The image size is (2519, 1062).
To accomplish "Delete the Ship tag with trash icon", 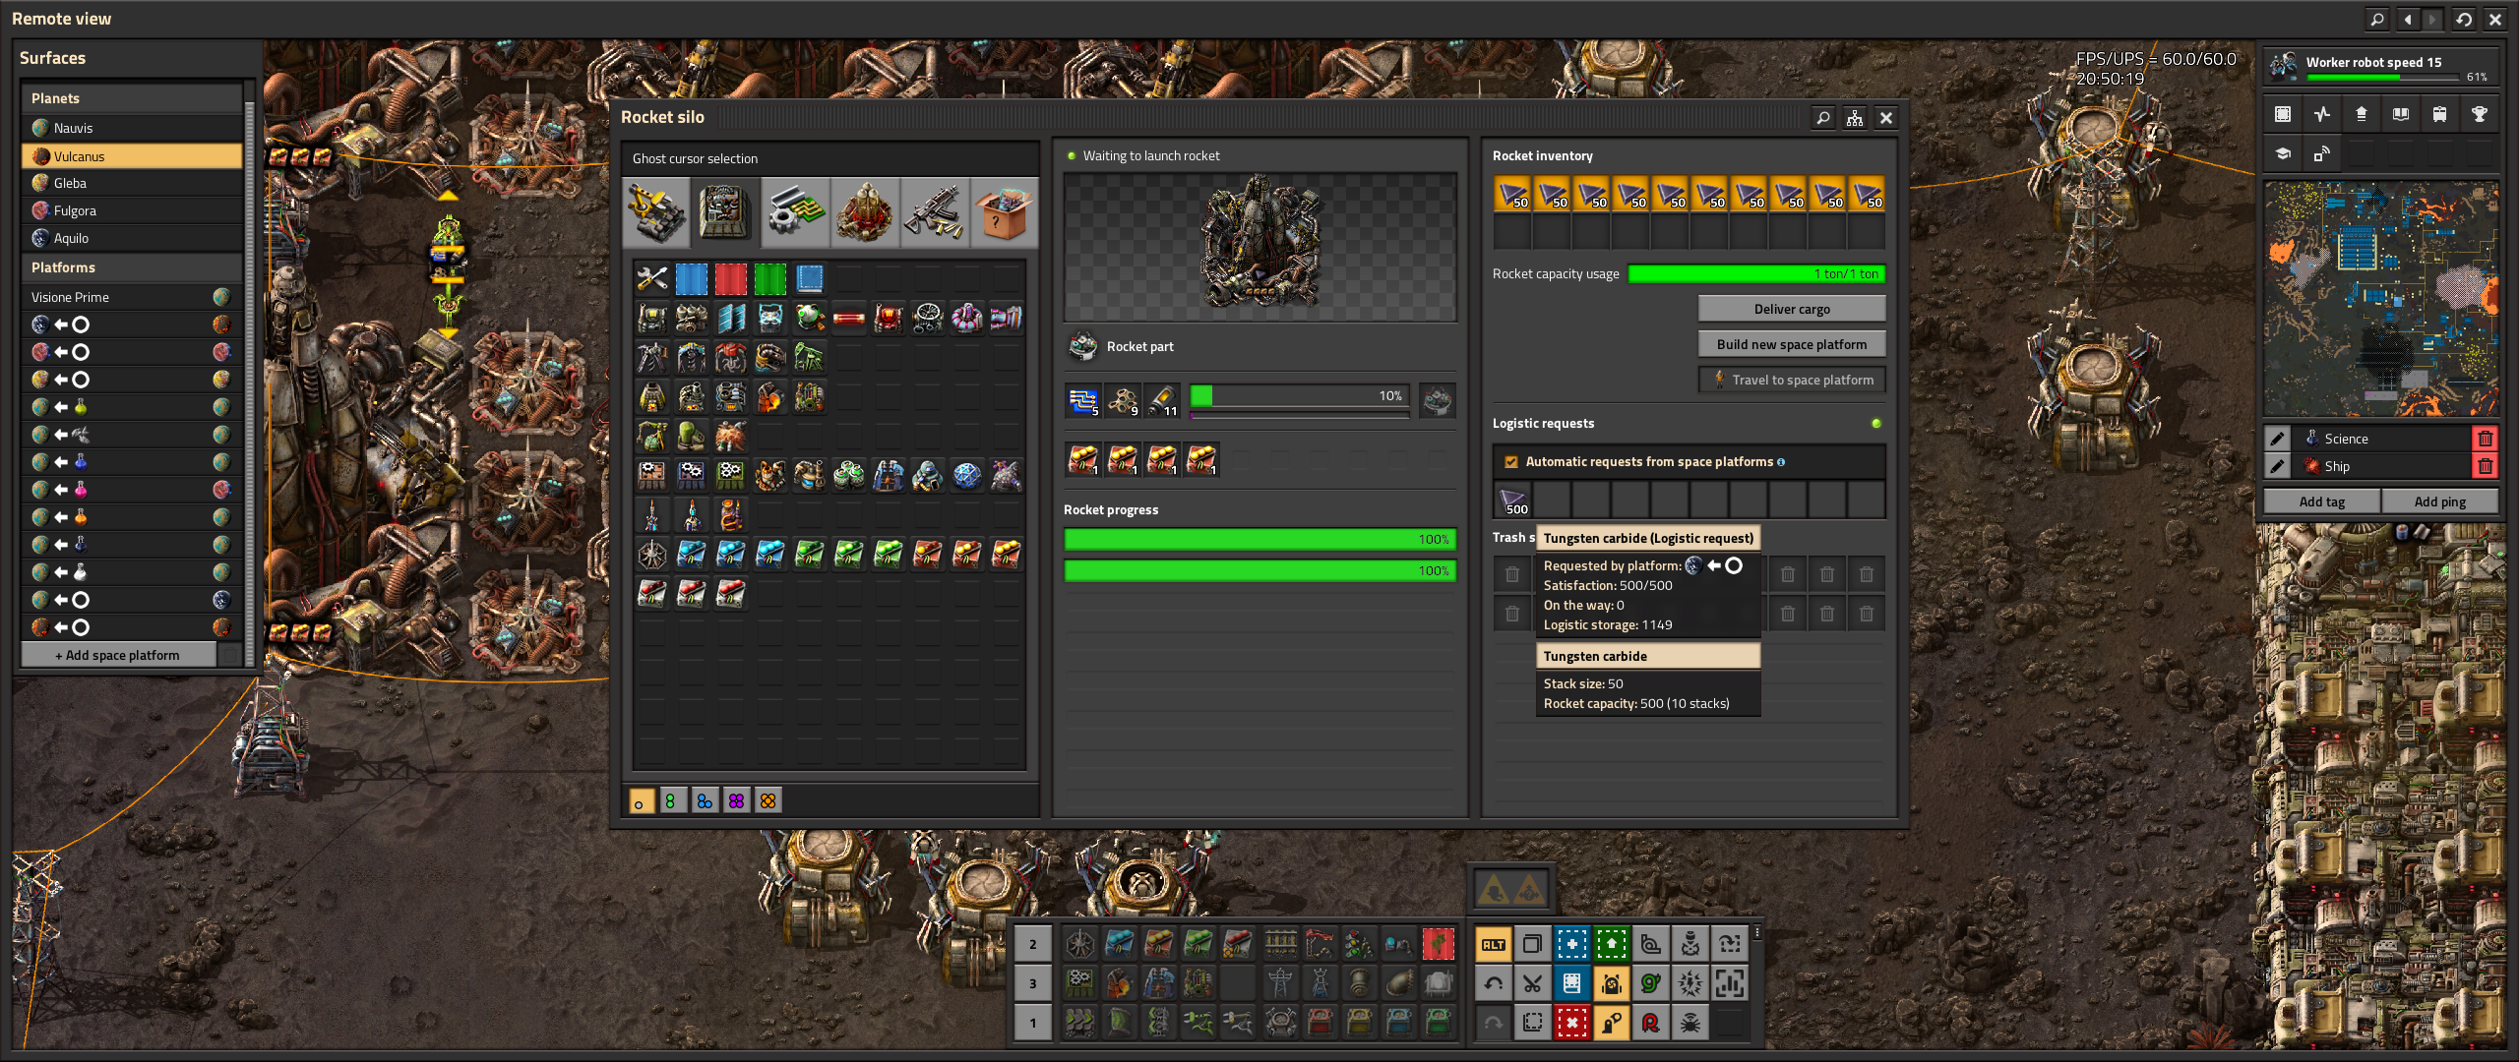I will point(2486,466).
